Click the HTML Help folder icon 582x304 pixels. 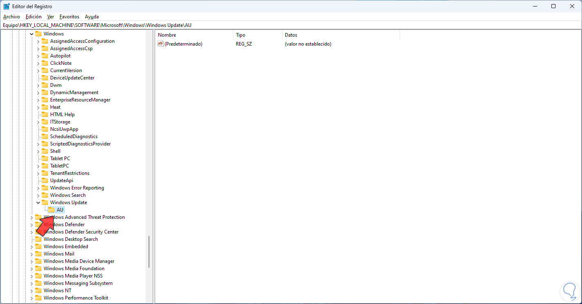pos(45,115)
